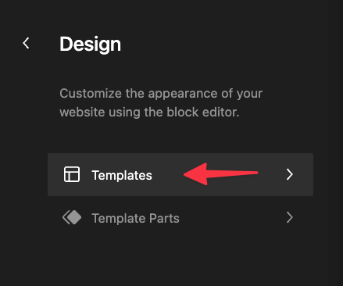
Task: Click the arrowhead icon right of Templates
Action: 290,174
